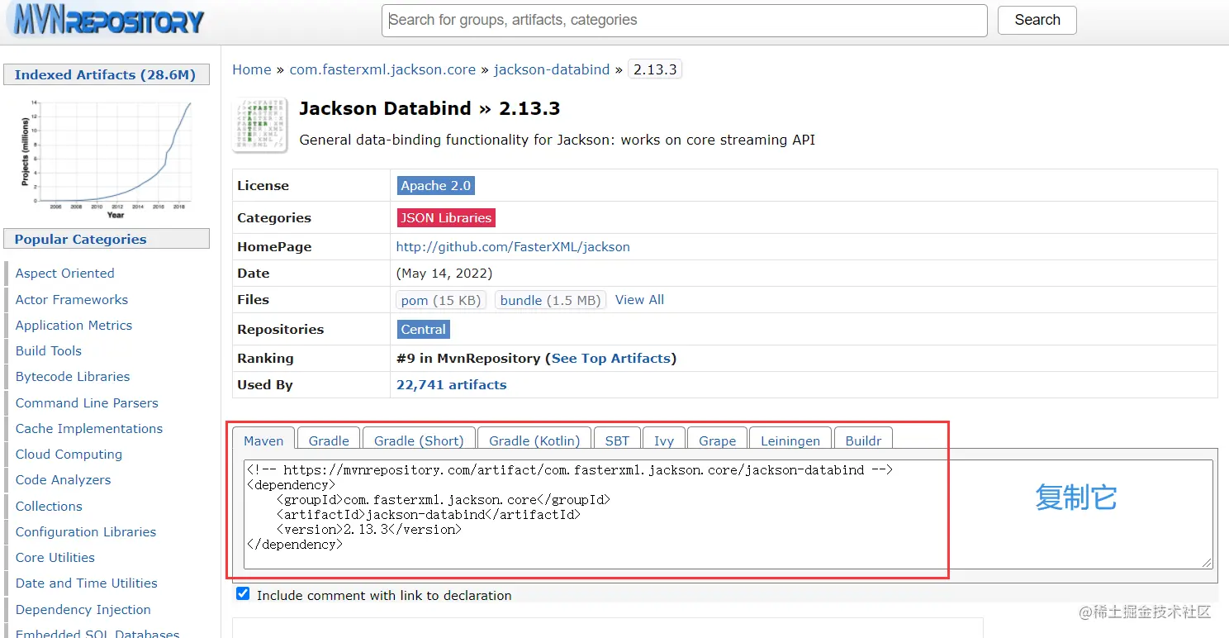The height and width of the screenshot is (638, 1229).
Task: Select the Ivy tab
Action: (x=664, y=440)
